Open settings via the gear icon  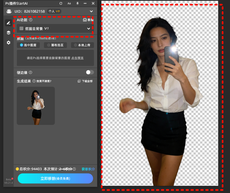[8, 43]
